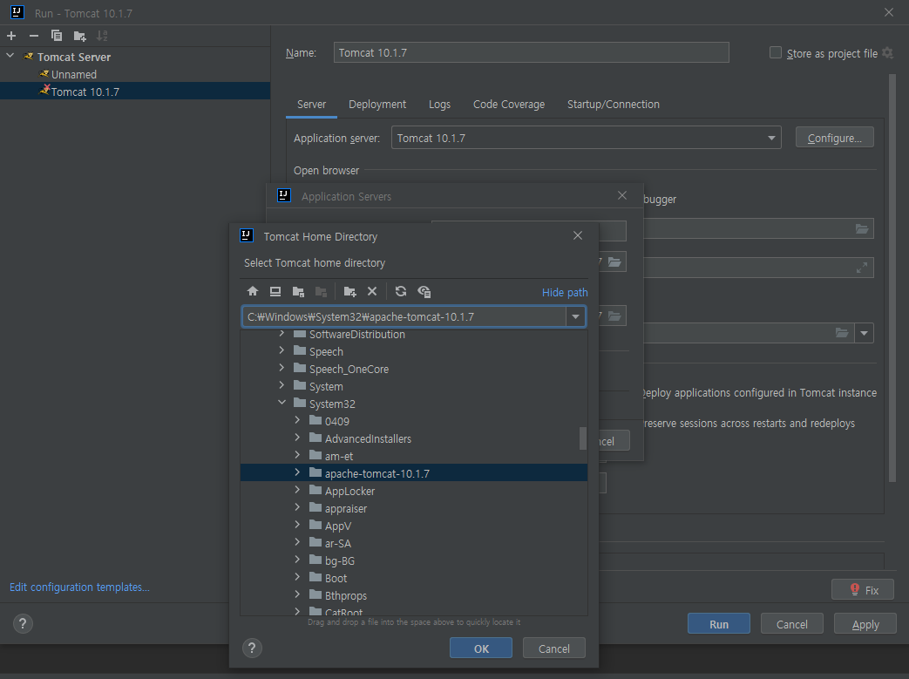Browse folder icon in Application Servers Tomcat Home field
The width and height of the screenshot is (909, 679).
point(614,262)
